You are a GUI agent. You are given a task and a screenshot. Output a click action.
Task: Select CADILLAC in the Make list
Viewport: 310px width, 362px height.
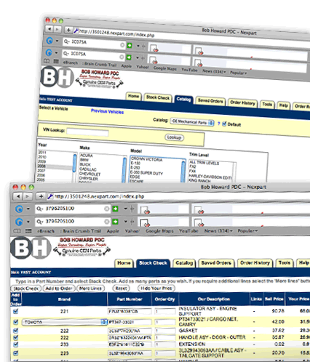[x=88, y=169]
